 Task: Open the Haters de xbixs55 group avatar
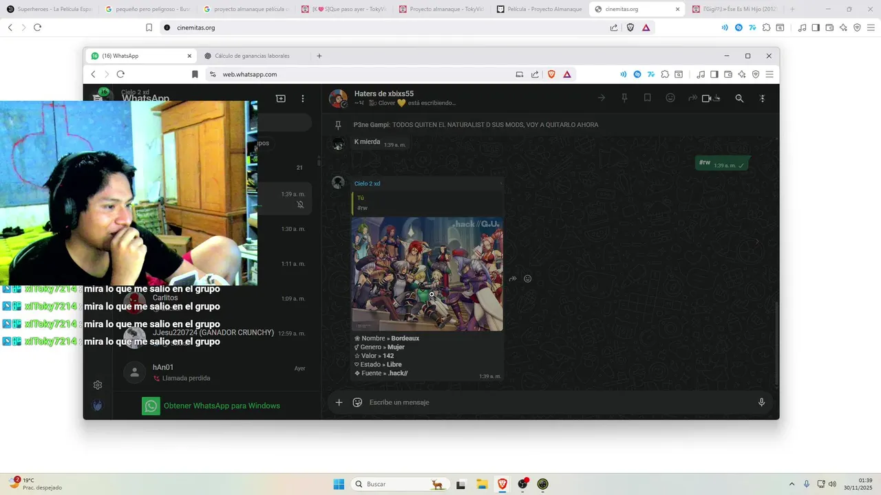point(338,98)
